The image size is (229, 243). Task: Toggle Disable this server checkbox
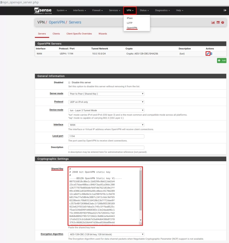pyautogui.click(x=69, y=82)
